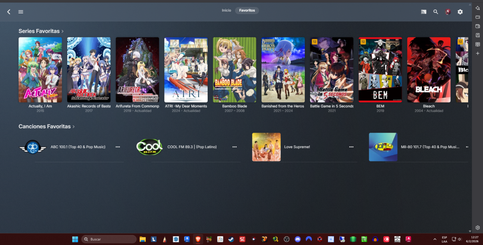Click the Brave browser taskbar icon
Viewport: 483px width, 245px height.
tap(198, 239)
